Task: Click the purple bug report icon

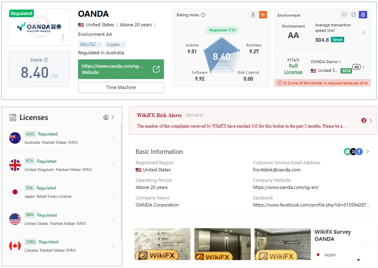Action: (x=363, y=15)
